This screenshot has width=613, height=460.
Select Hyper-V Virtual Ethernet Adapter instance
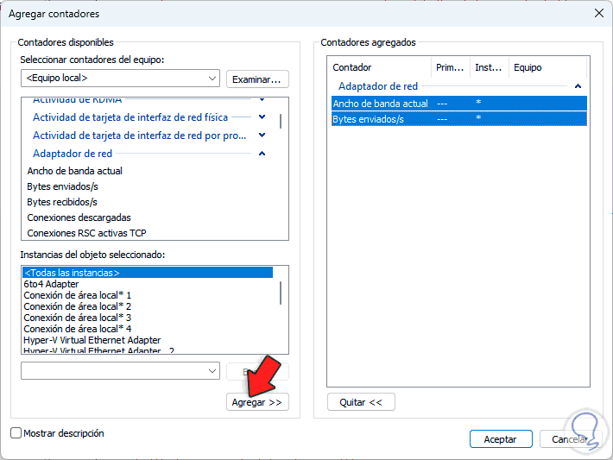(x=92, y=340)
